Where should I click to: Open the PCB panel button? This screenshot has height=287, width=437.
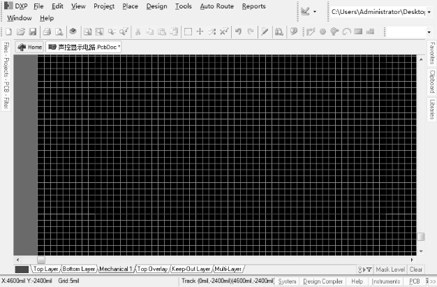pyautogui.click(x=414, y=281)
